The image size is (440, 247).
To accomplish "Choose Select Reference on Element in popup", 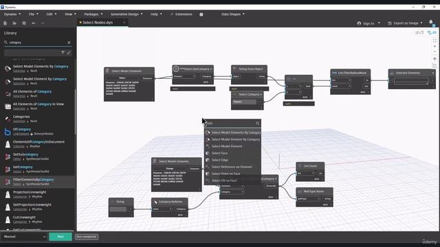I will point(232,167).
